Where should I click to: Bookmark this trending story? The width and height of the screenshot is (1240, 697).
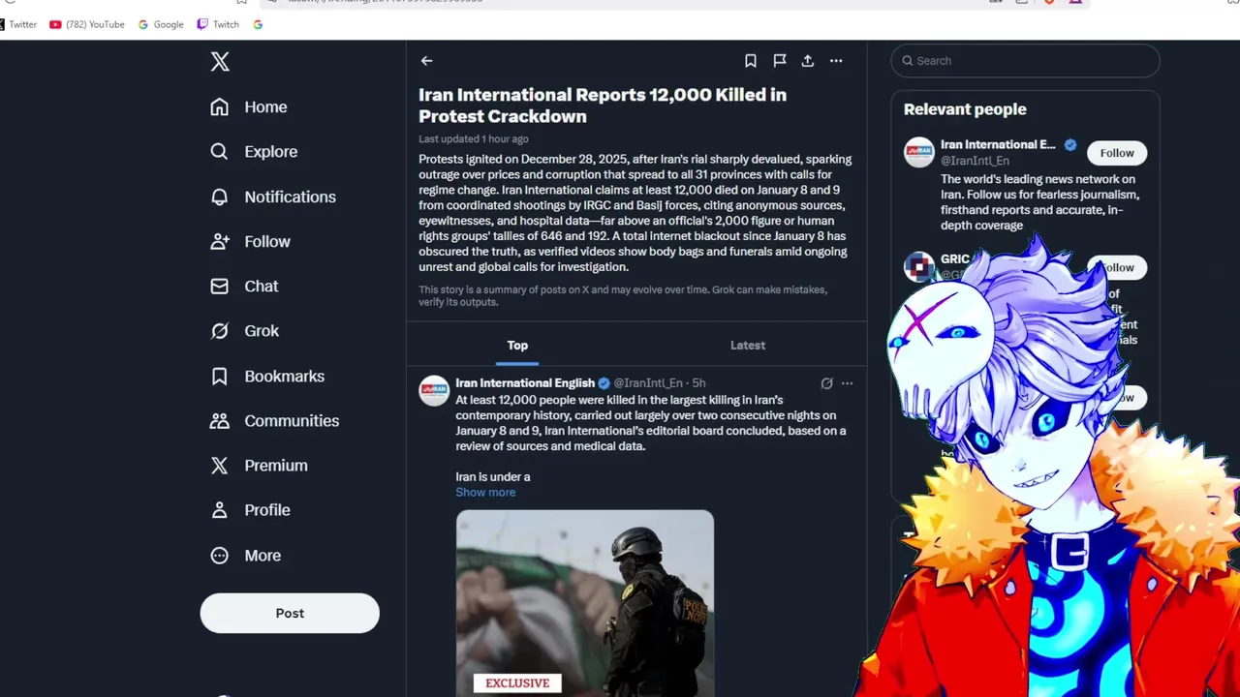(751, 60)
